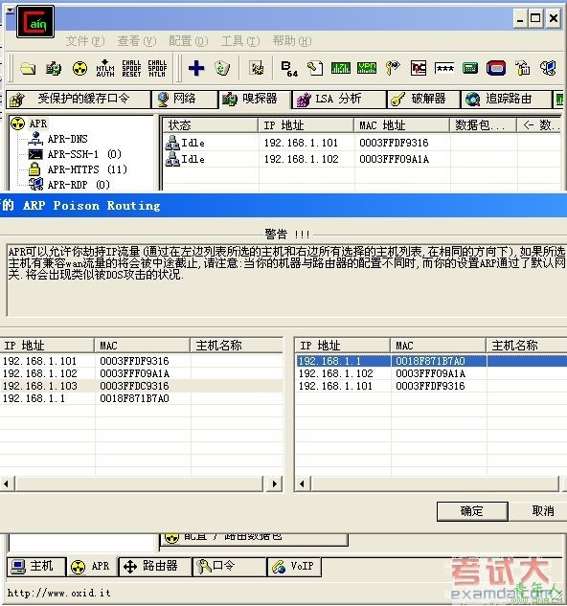This screenshot has height=606, width=567.
Task: Click the configuration icon left of B64
Action: [257, 68]
